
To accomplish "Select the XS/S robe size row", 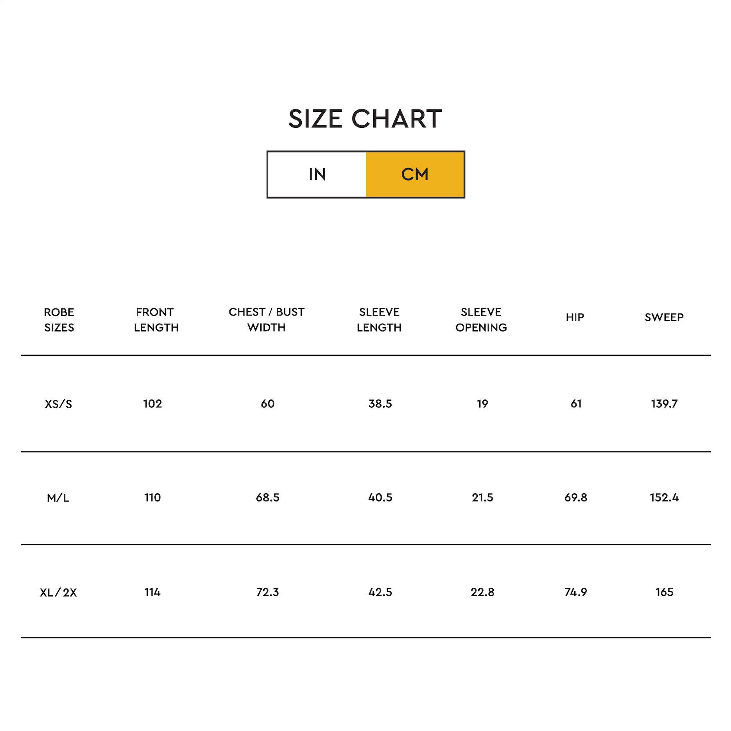I will click(365, 404).
